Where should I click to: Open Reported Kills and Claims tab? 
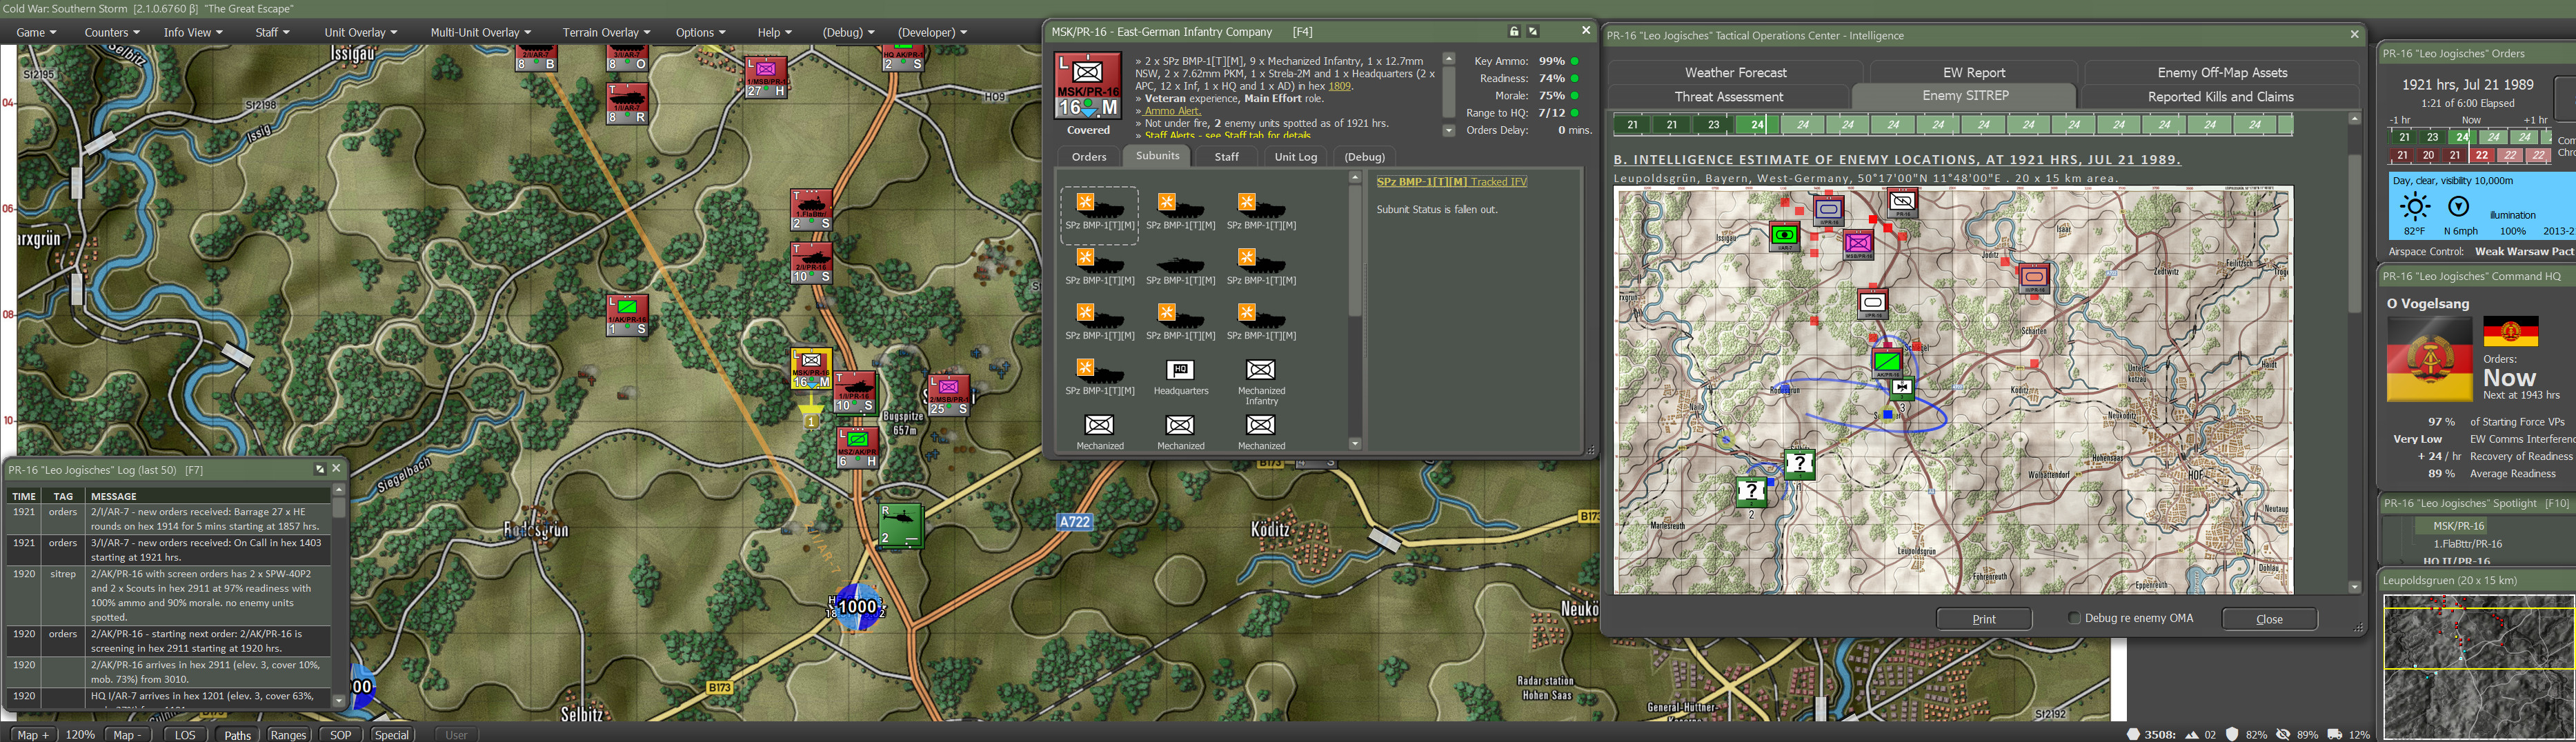2220,97
